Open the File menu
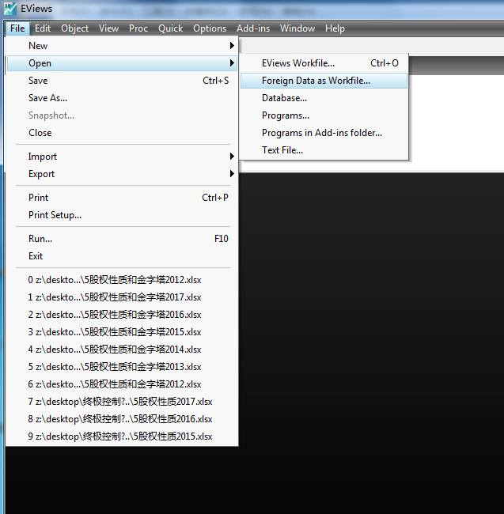 (x=17, y=28)
